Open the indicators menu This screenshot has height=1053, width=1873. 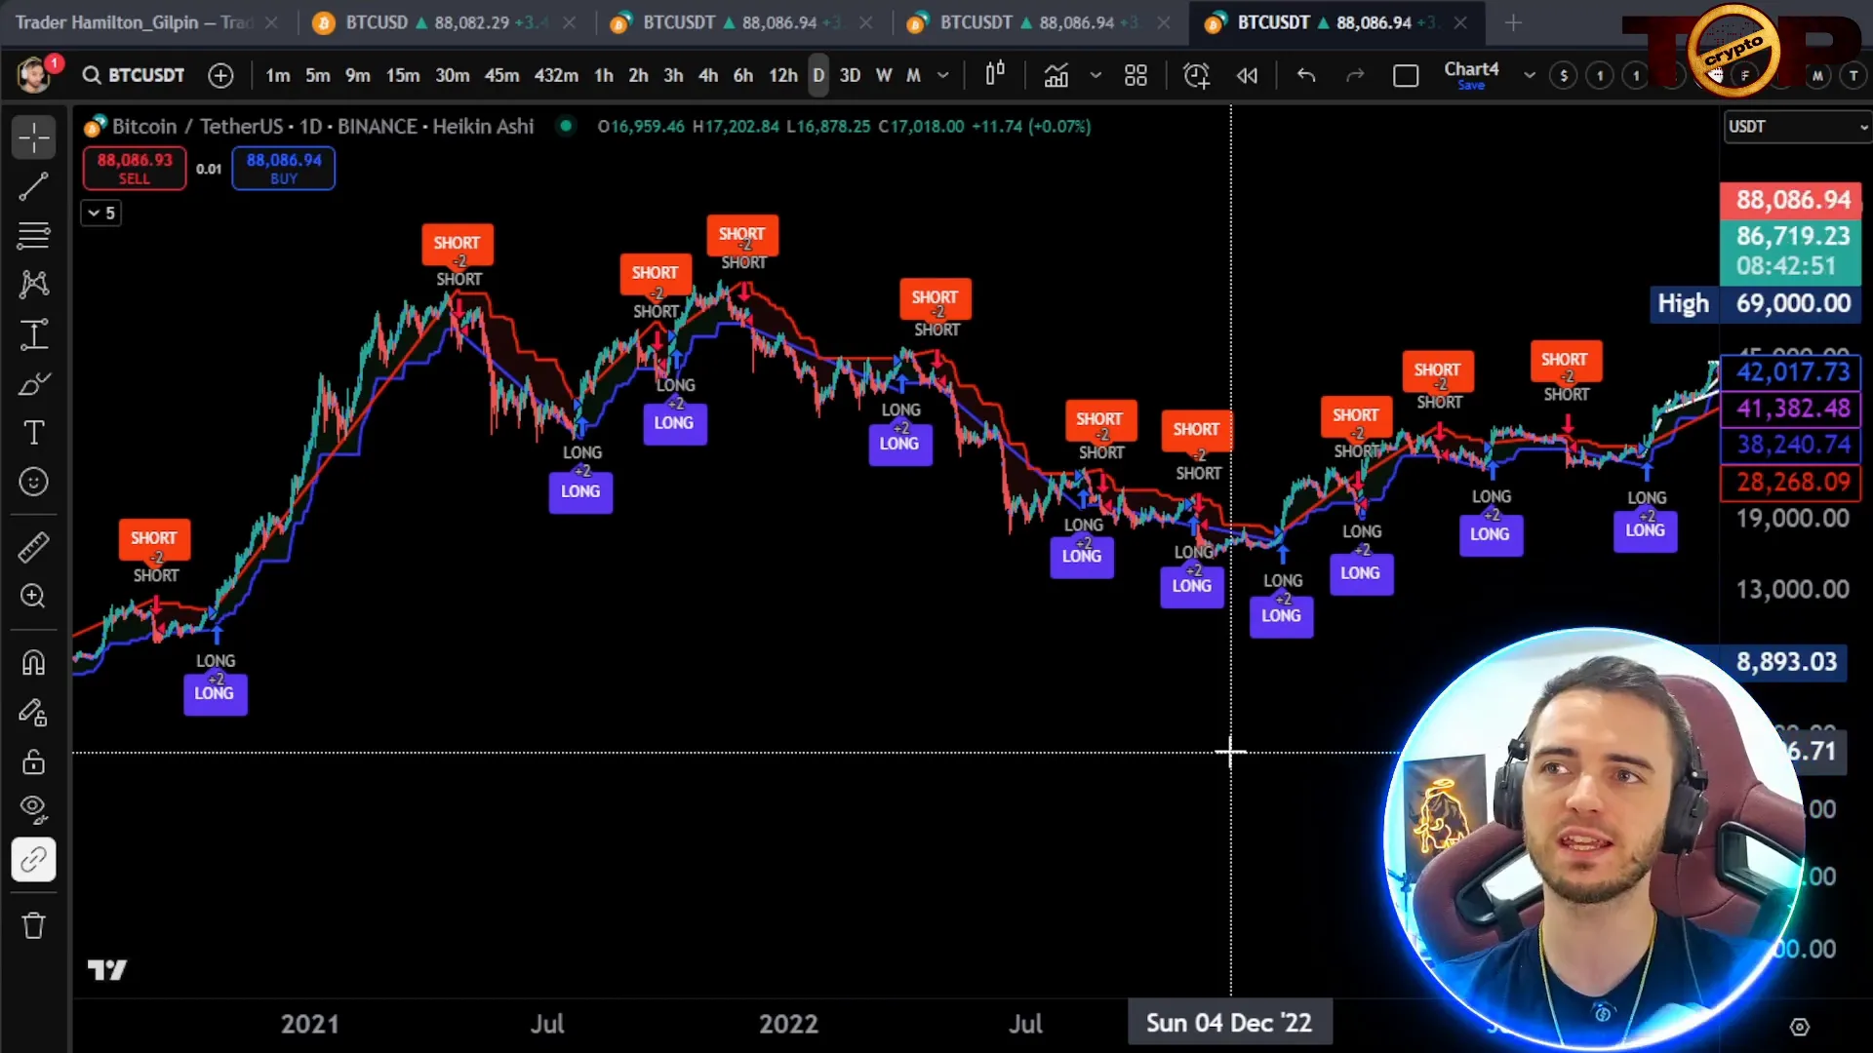1056,75
